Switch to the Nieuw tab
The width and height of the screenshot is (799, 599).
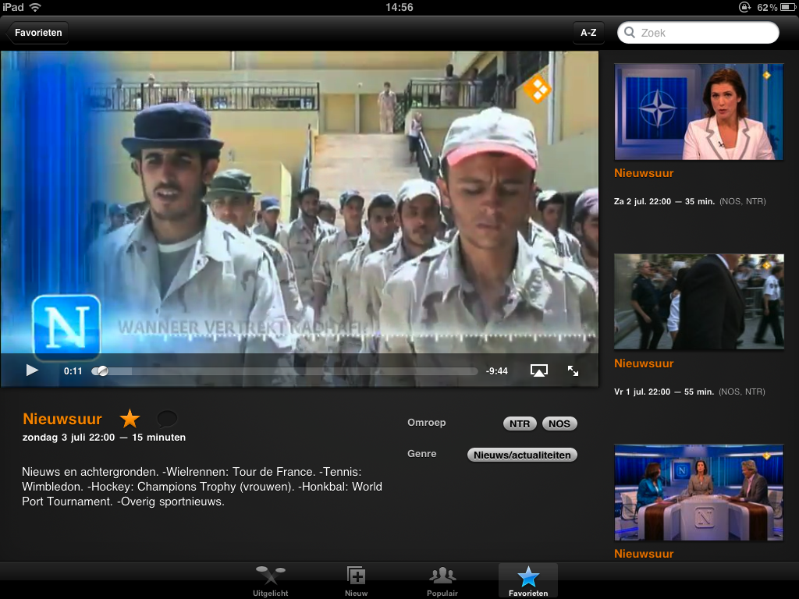pyautogui.click(x=356, y=581)
